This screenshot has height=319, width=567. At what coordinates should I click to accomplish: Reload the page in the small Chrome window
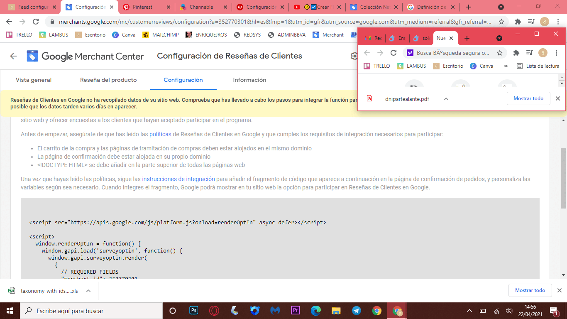tap(393, 53)
